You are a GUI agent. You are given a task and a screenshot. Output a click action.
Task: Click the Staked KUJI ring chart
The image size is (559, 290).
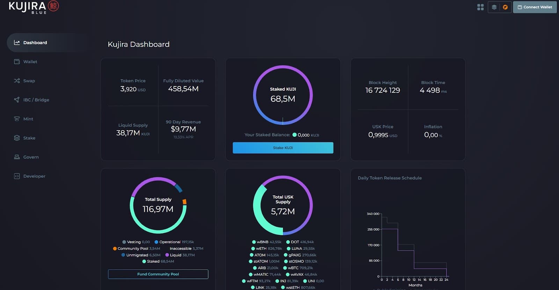(x=283, y=95)
